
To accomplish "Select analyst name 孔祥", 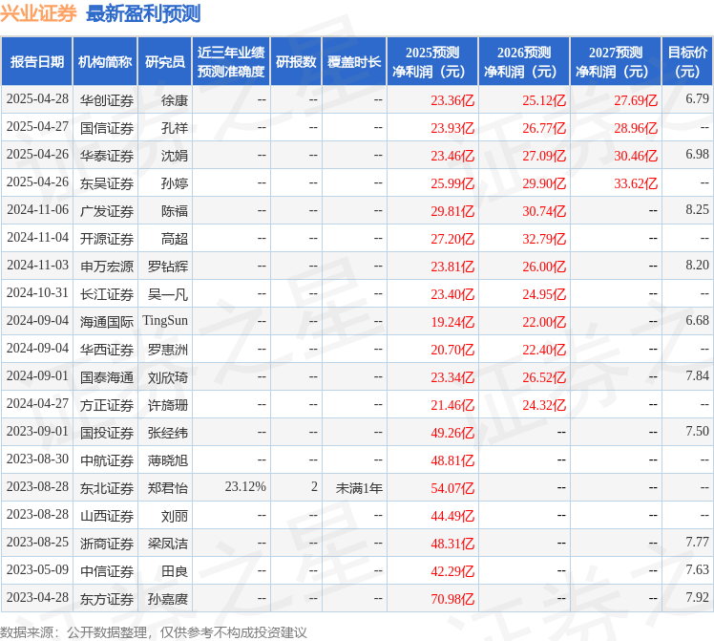I will coord(175,128).
